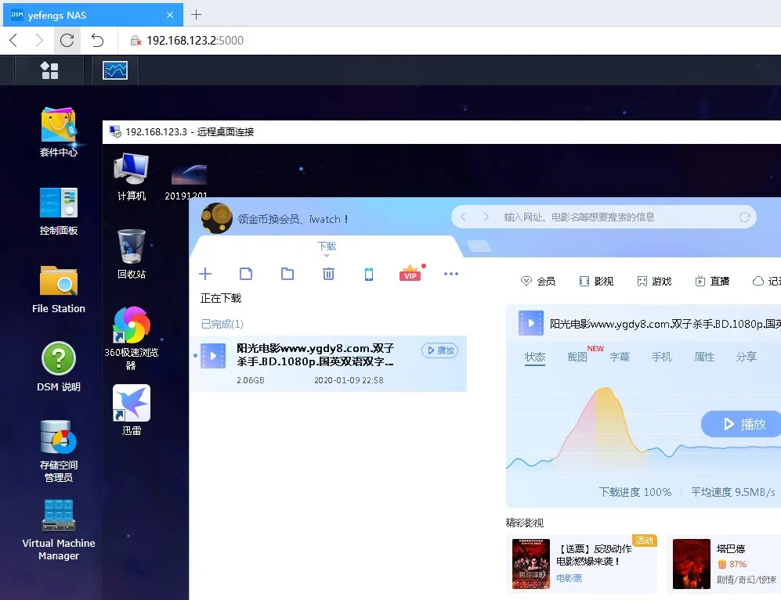Open 直播 live nav item
The height and width of the screenshot is (600, 781).
click(x=712, y=281)
